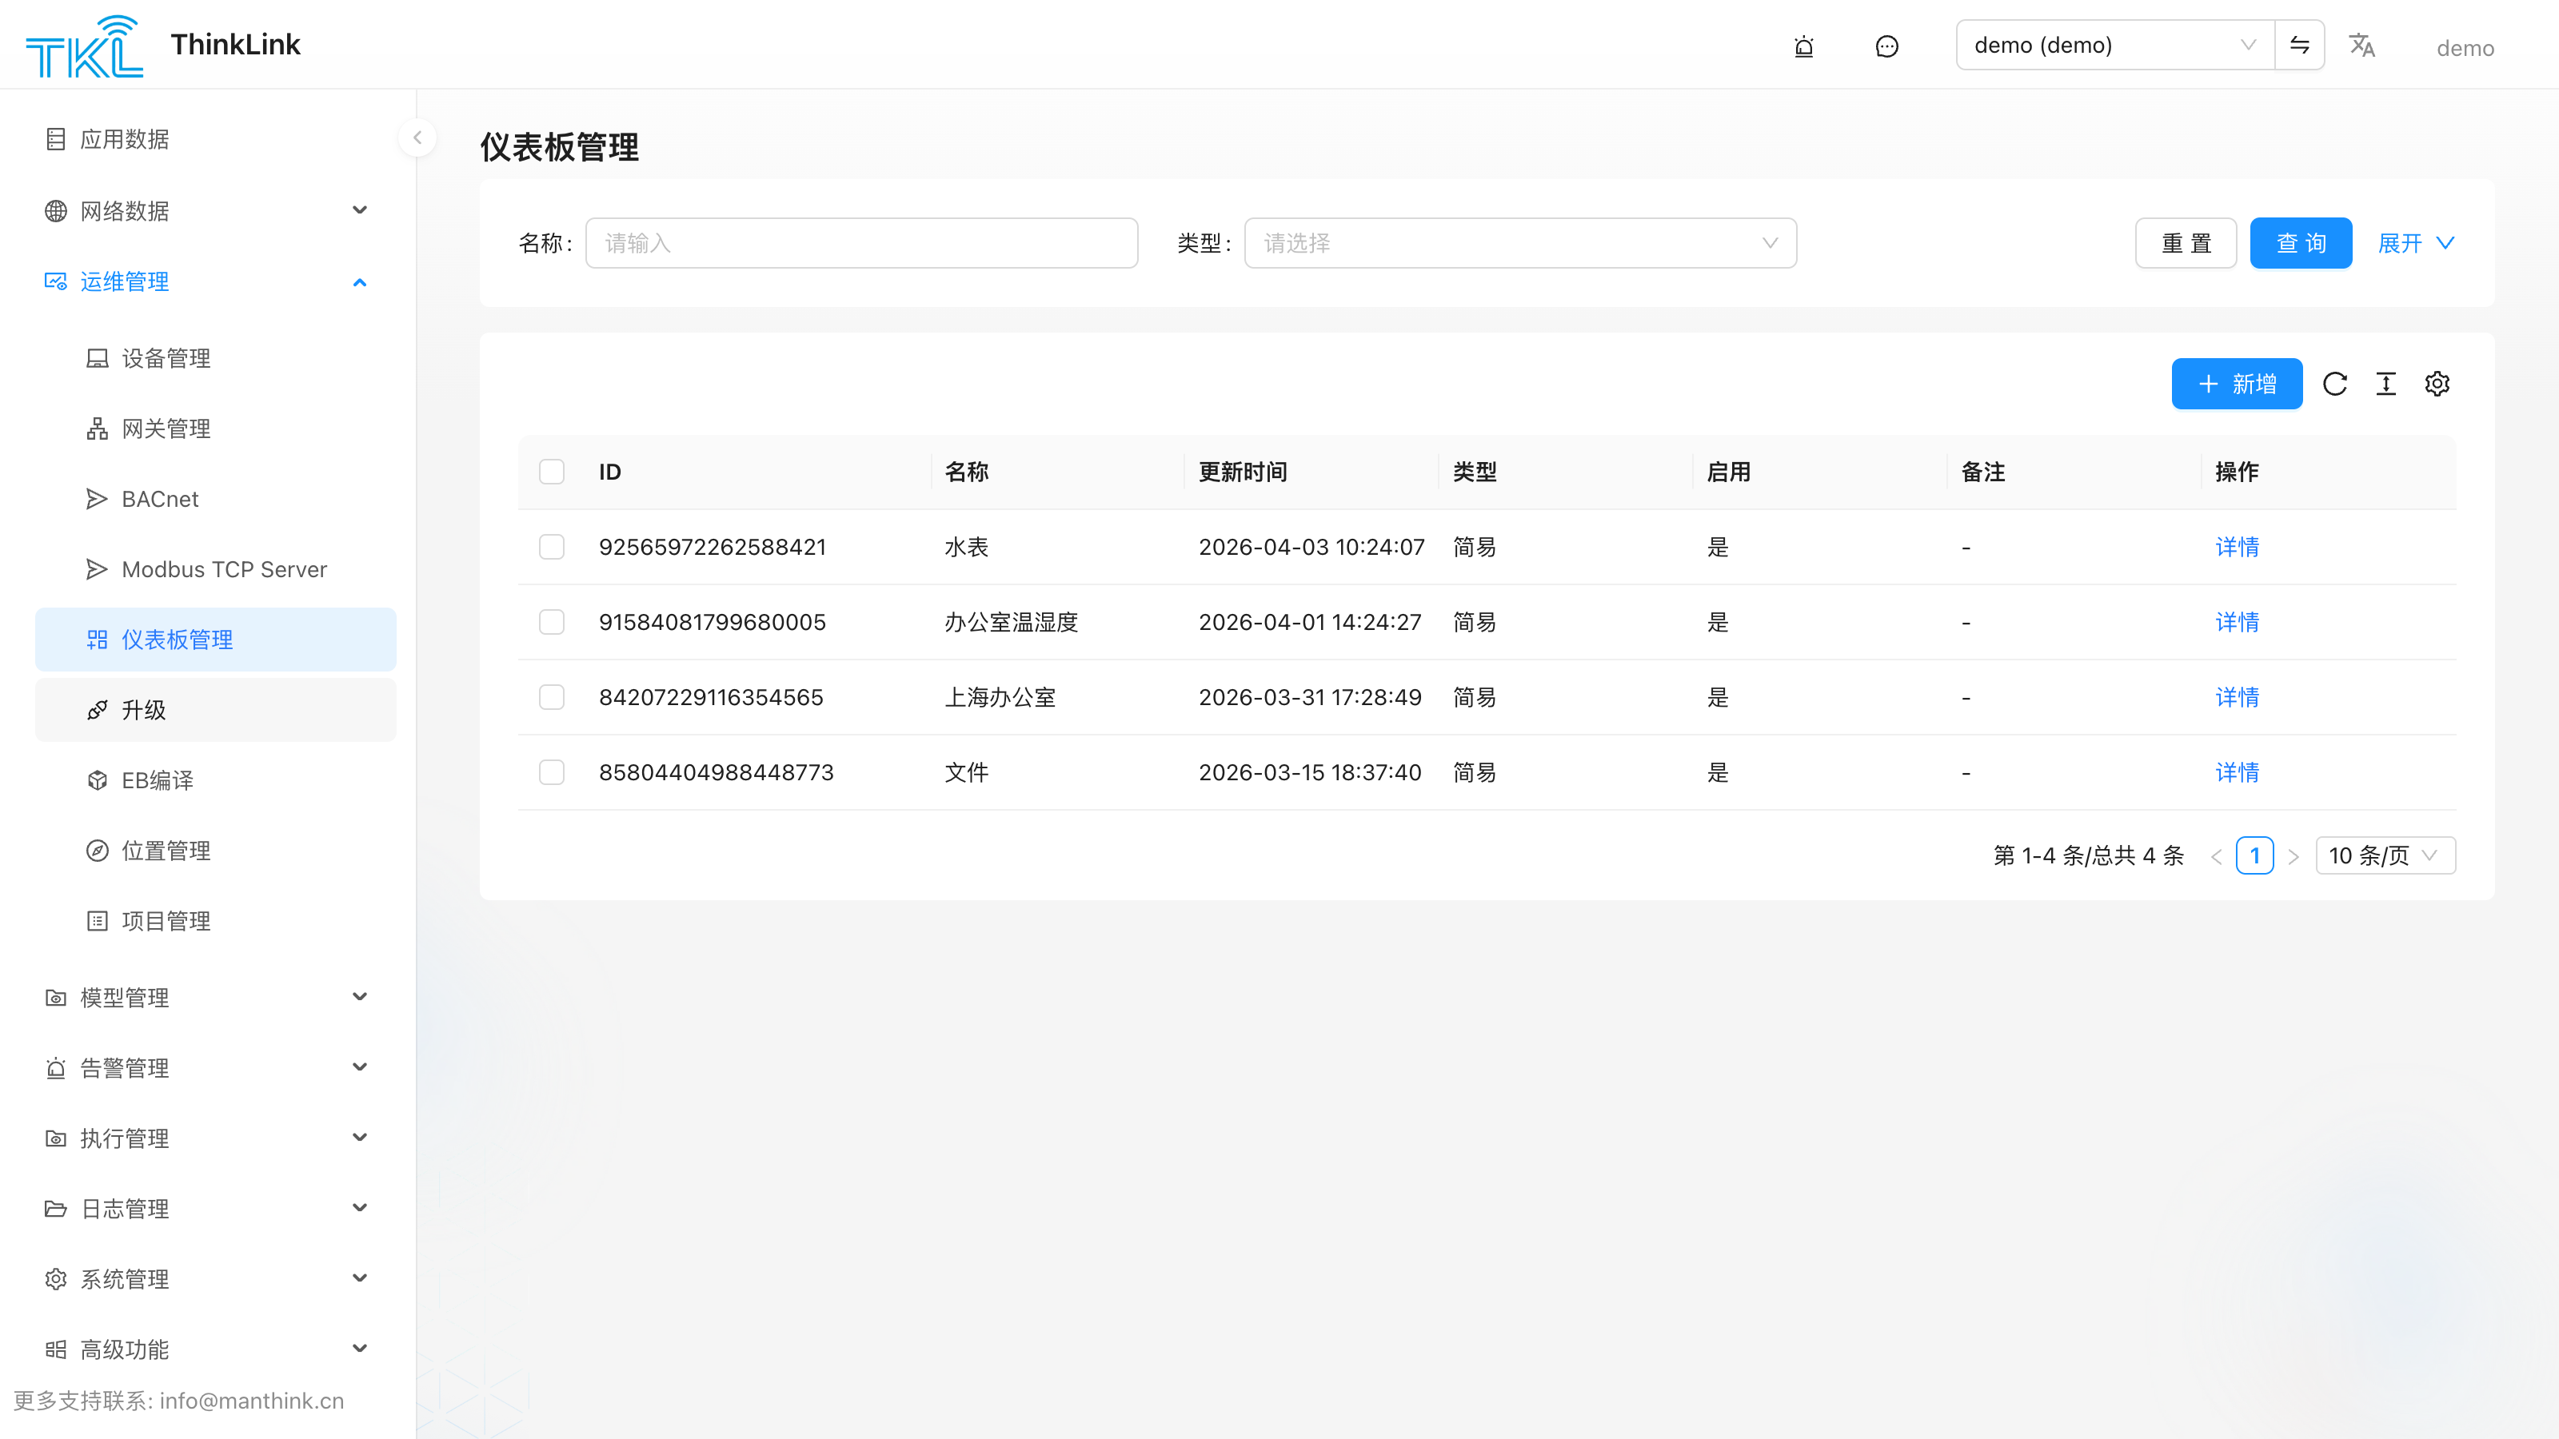Go to the previous page arrow
This screenshot has height=1439, width=2559.
pyautogui.click(x=2216, y=856)
